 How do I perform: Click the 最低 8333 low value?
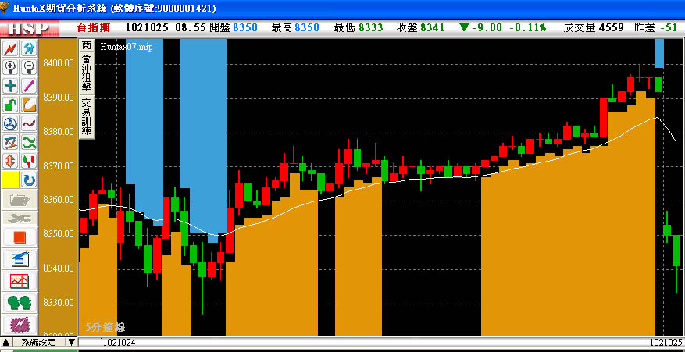point(359,28)
